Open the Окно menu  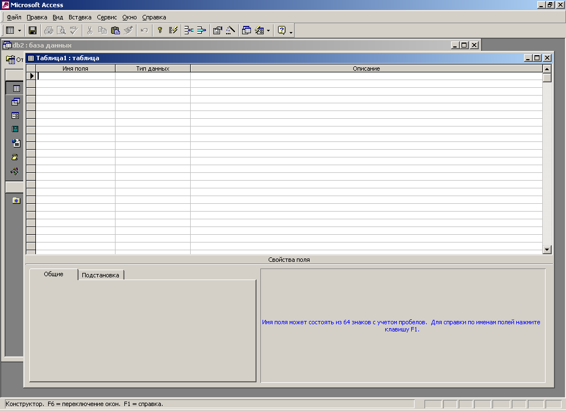coord(129,17)
